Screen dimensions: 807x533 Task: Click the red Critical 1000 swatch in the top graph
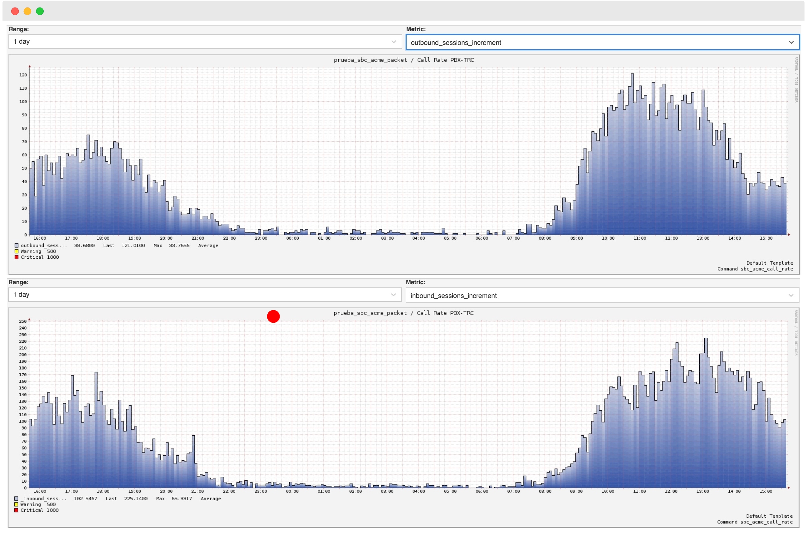pos(16,257)
